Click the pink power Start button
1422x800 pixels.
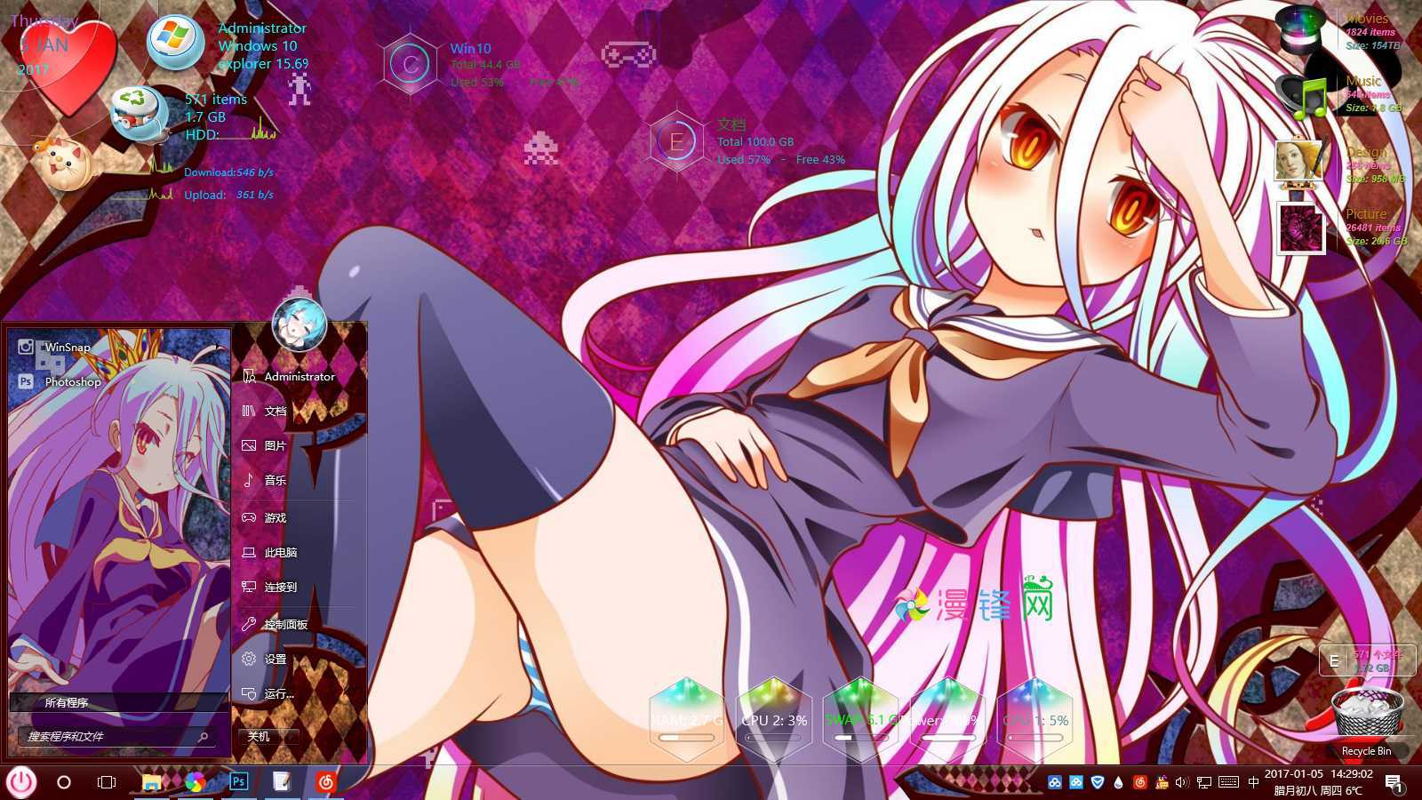click(21, 782)
